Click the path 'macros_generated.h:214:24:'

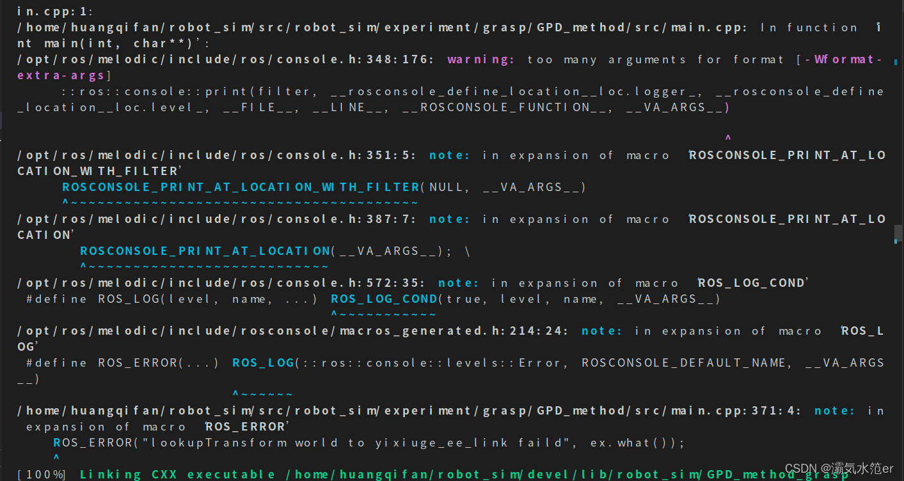click(293, 331)
